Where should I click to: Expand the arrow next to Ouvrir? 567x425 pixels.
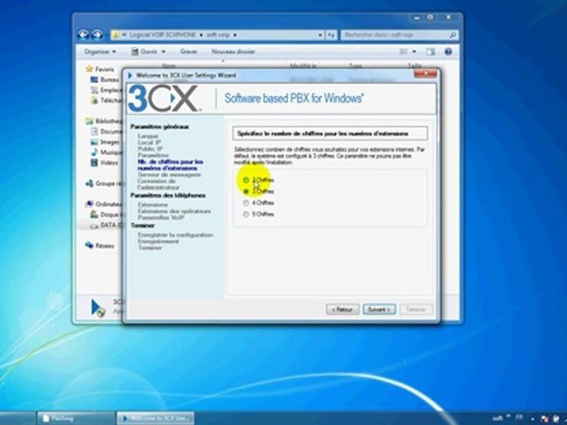point(164,52)
